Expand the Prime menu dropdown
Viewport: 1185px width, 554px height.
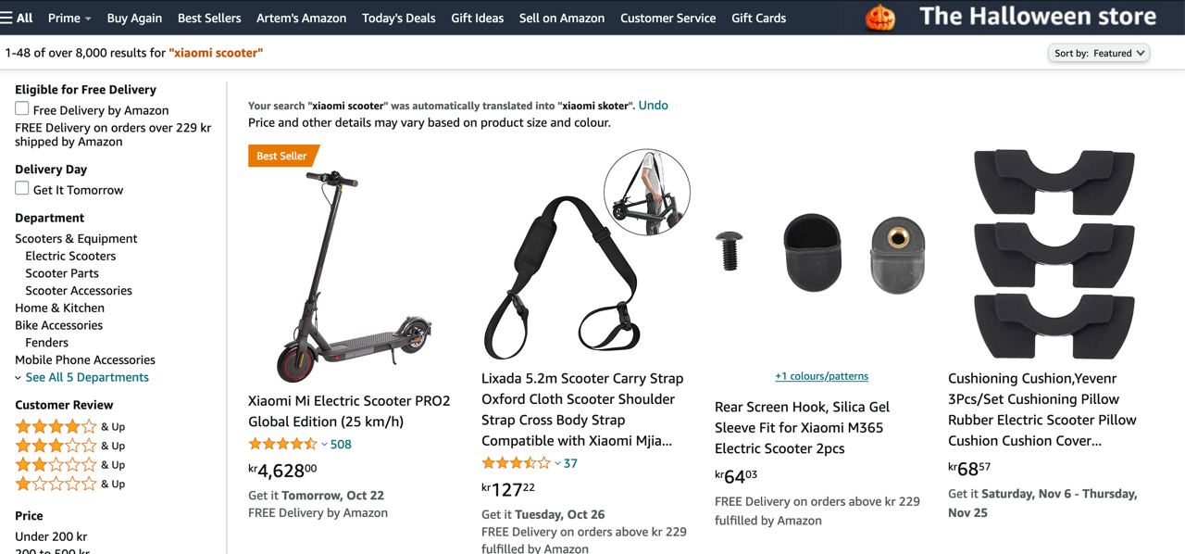click(69, 18)
